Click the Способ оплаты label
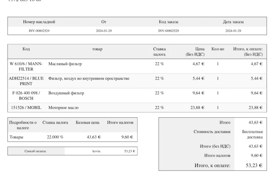The image size is (276, 179). [x=35, y=151]
